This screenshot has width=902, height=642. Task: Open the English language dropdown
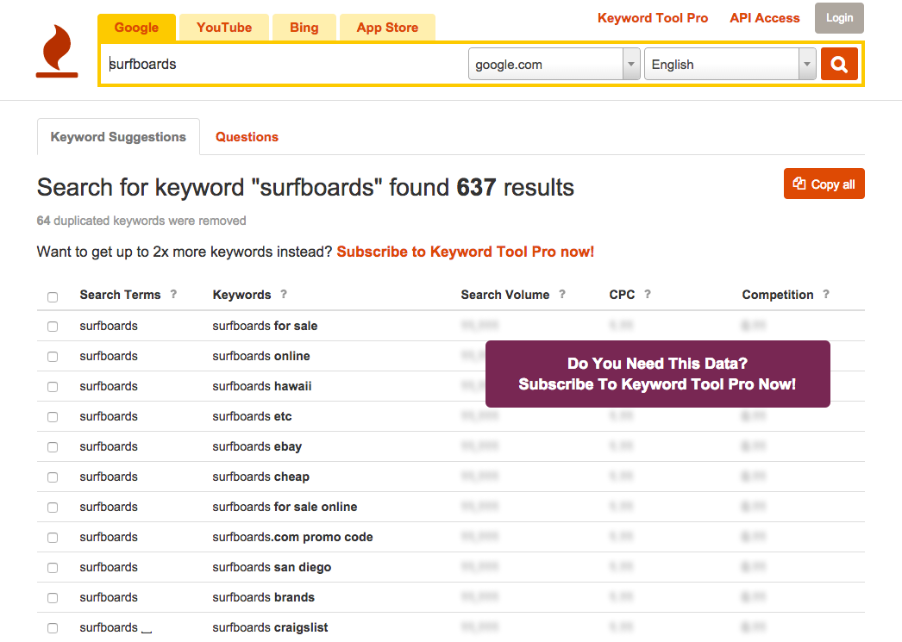[x=730, y=64]
